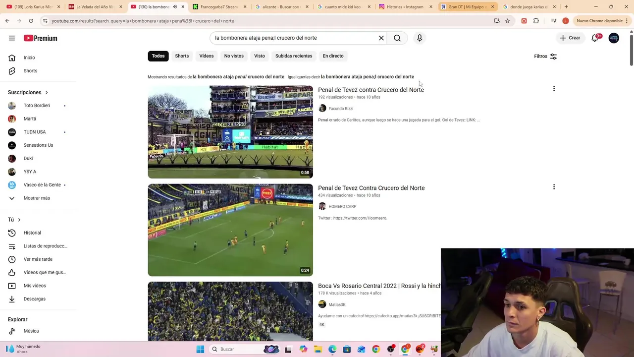Open Sensations Us subscription channel

click(39, 145)
